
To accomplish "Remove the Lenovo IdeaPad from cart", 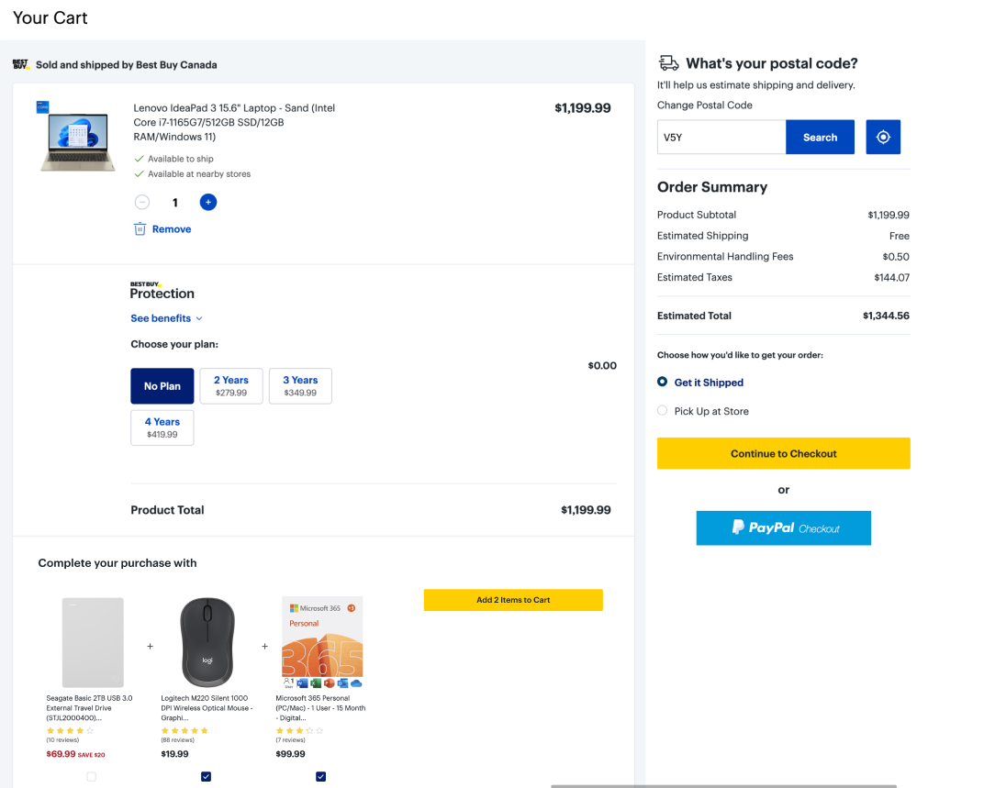I will (172, 229).
